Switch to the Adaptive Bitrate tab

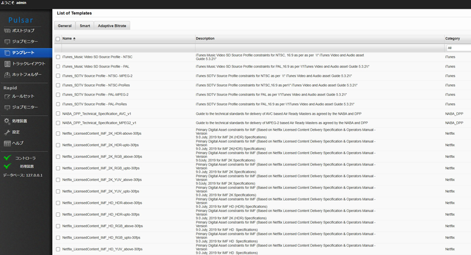click(x=112, y=26)
